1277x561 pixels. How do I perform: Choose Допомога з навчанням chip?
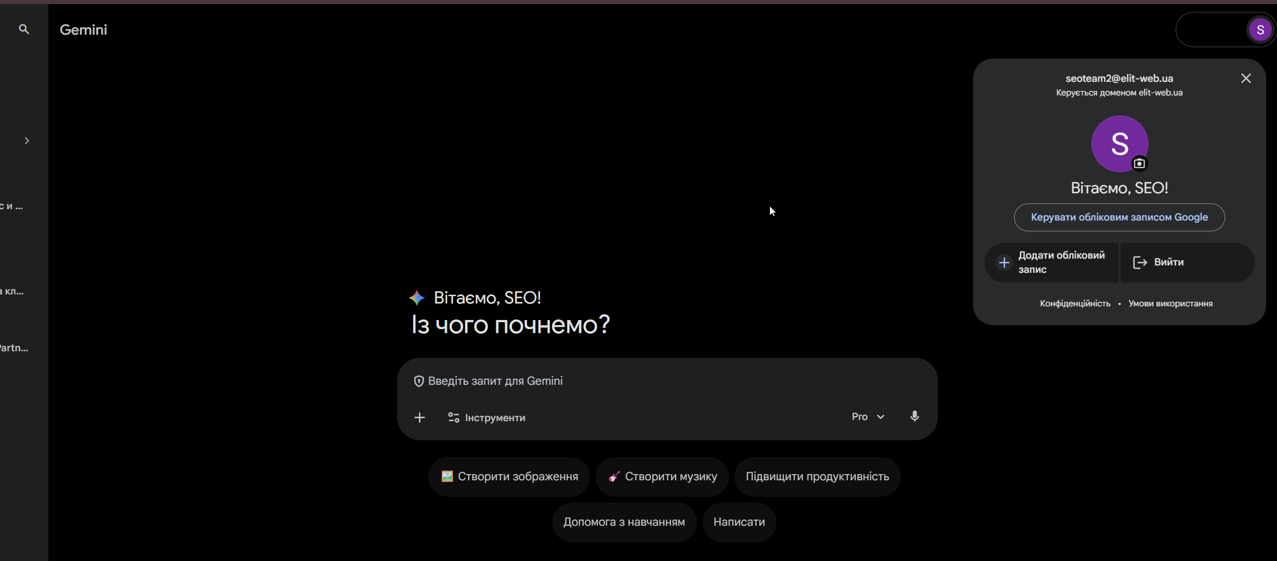click(x=624, y=522)
